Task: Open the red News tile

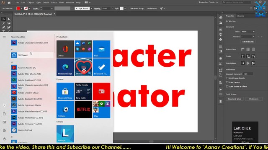Action: pos(101,91)
